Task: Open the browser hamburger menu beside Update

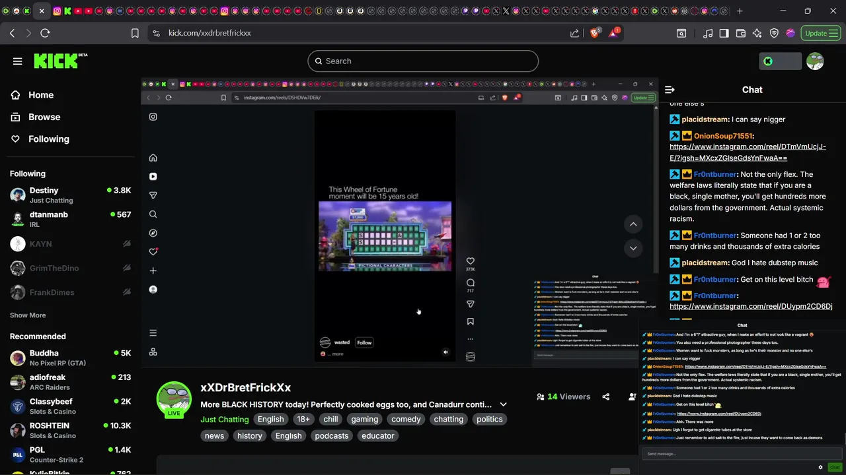Action: [x=833, y=33]
